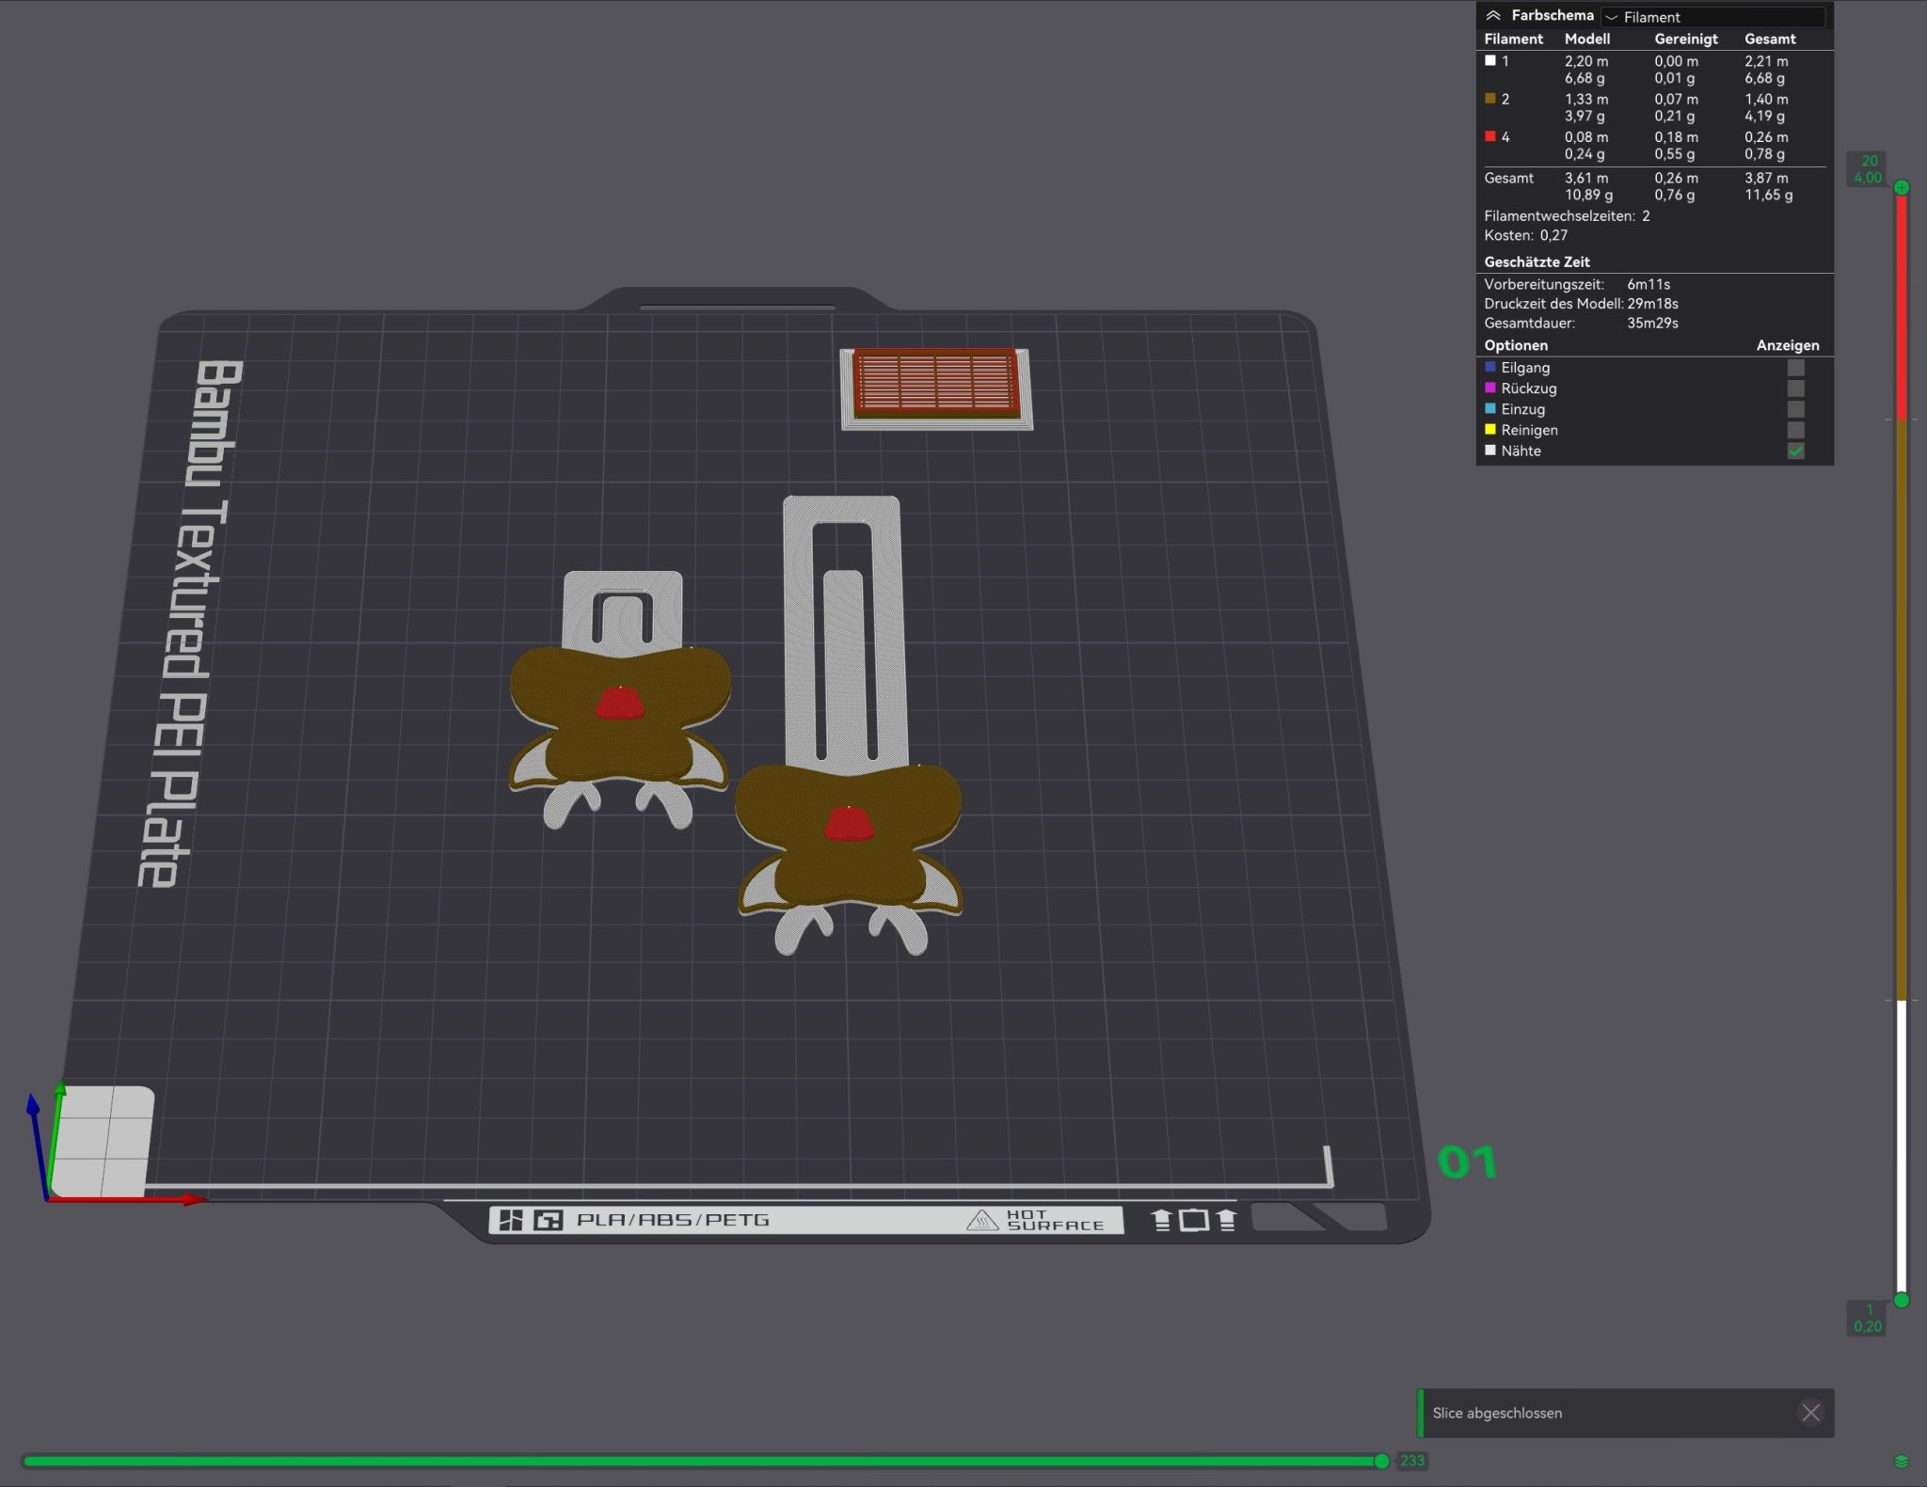Click the plus handle atop the layer slider
Image resolution: width=1927 pixels, height=1487 pixels.
pos(1901,187)
